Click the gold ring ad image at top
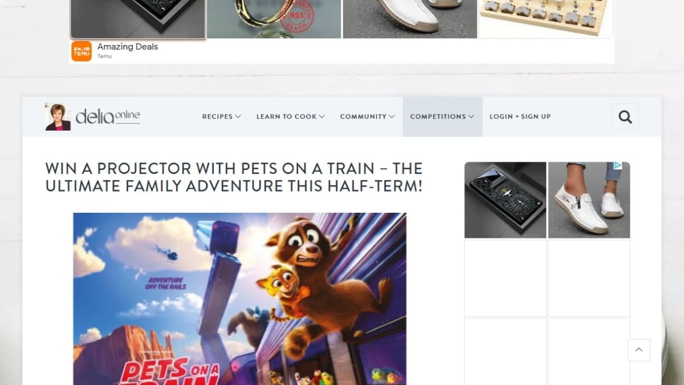 [274, 19]
